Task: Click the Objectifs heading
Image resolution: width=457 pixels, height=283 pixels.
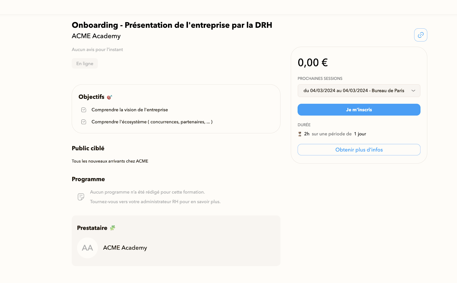Action: 91,97
